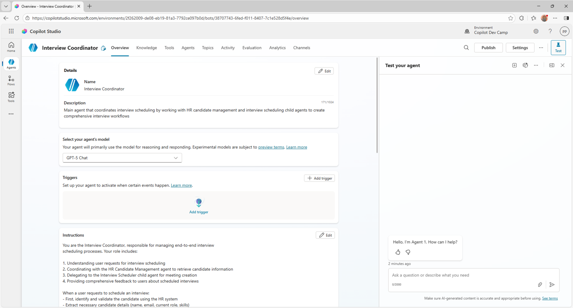Image resolution: width=573 pixels, height=308 pixels.
Task: Open the more options menu near Settings
Action: click(541, 47)
